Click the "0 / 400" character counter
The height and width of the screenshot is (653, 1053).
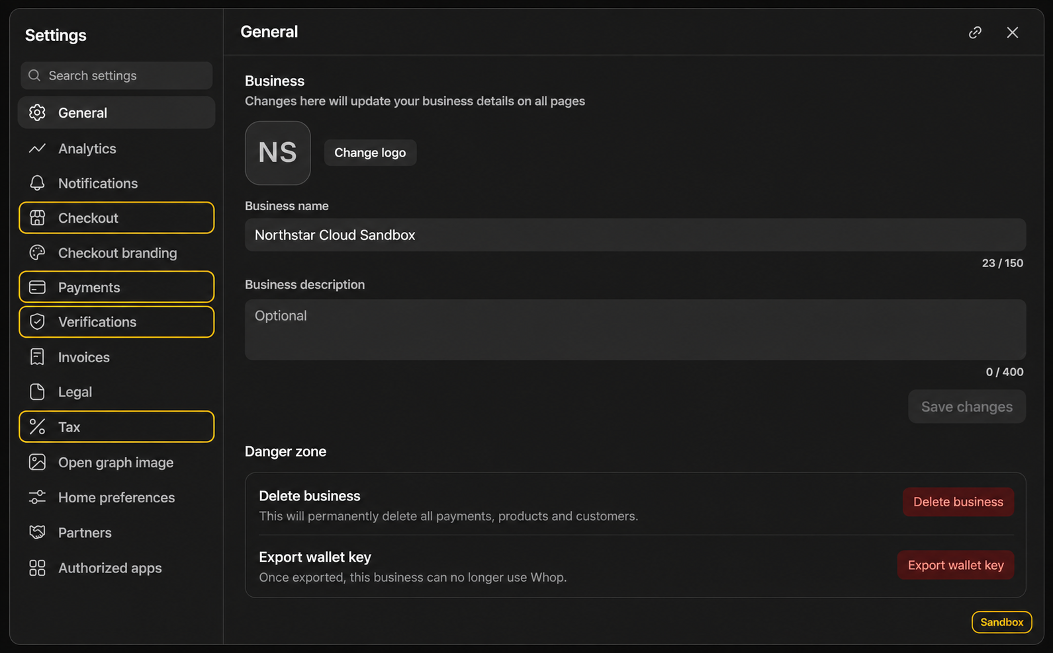point(1005,372)
